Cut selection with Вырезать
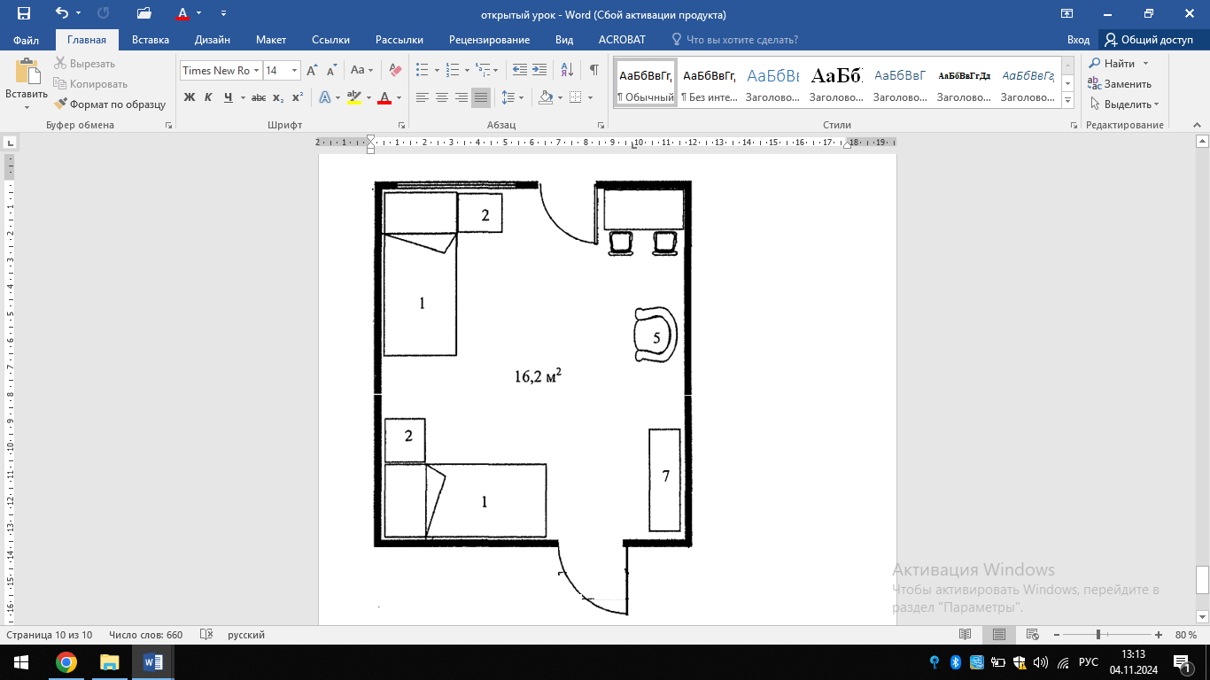The image size is (1210, 680). (85, 63)
